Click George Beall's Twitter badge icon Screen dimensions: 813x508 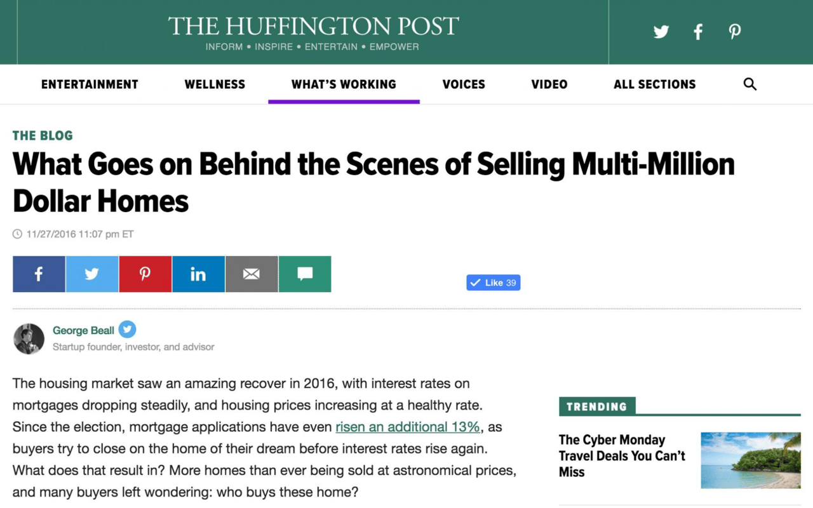tap(127, 330)
